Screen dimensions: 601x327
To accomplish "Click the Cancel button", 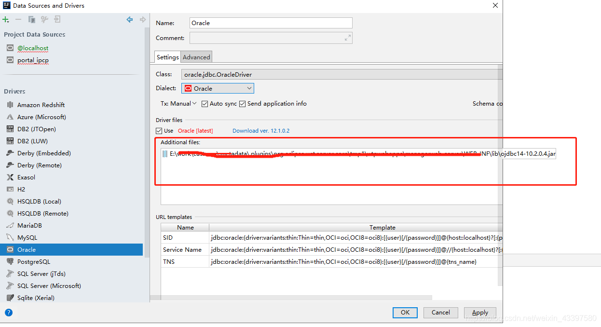I will click(441, 313).
